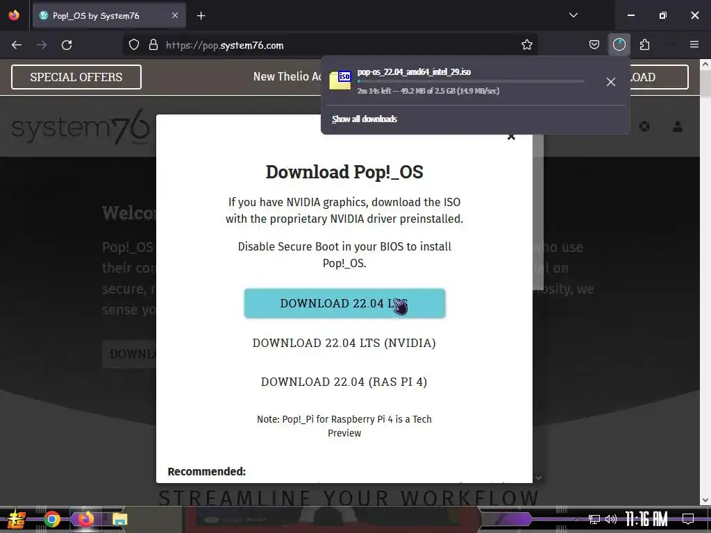The image size is (711, 533).
Task: Click Show all downloads
Action: (364, 119)
